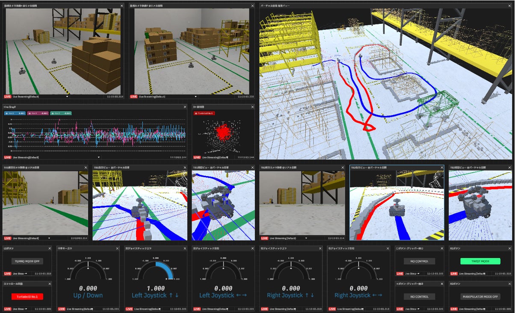Click the LIVE badge below Right Joystick ↑↓ gauge

[x=264, y=309]
